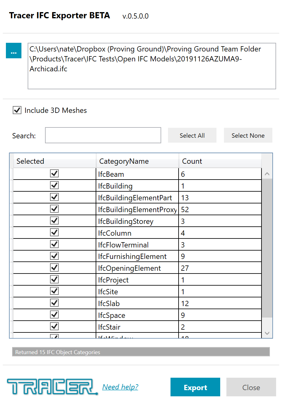Open the Need help link
This screenshot has width=282, height=405.
[x=120, y=387]
